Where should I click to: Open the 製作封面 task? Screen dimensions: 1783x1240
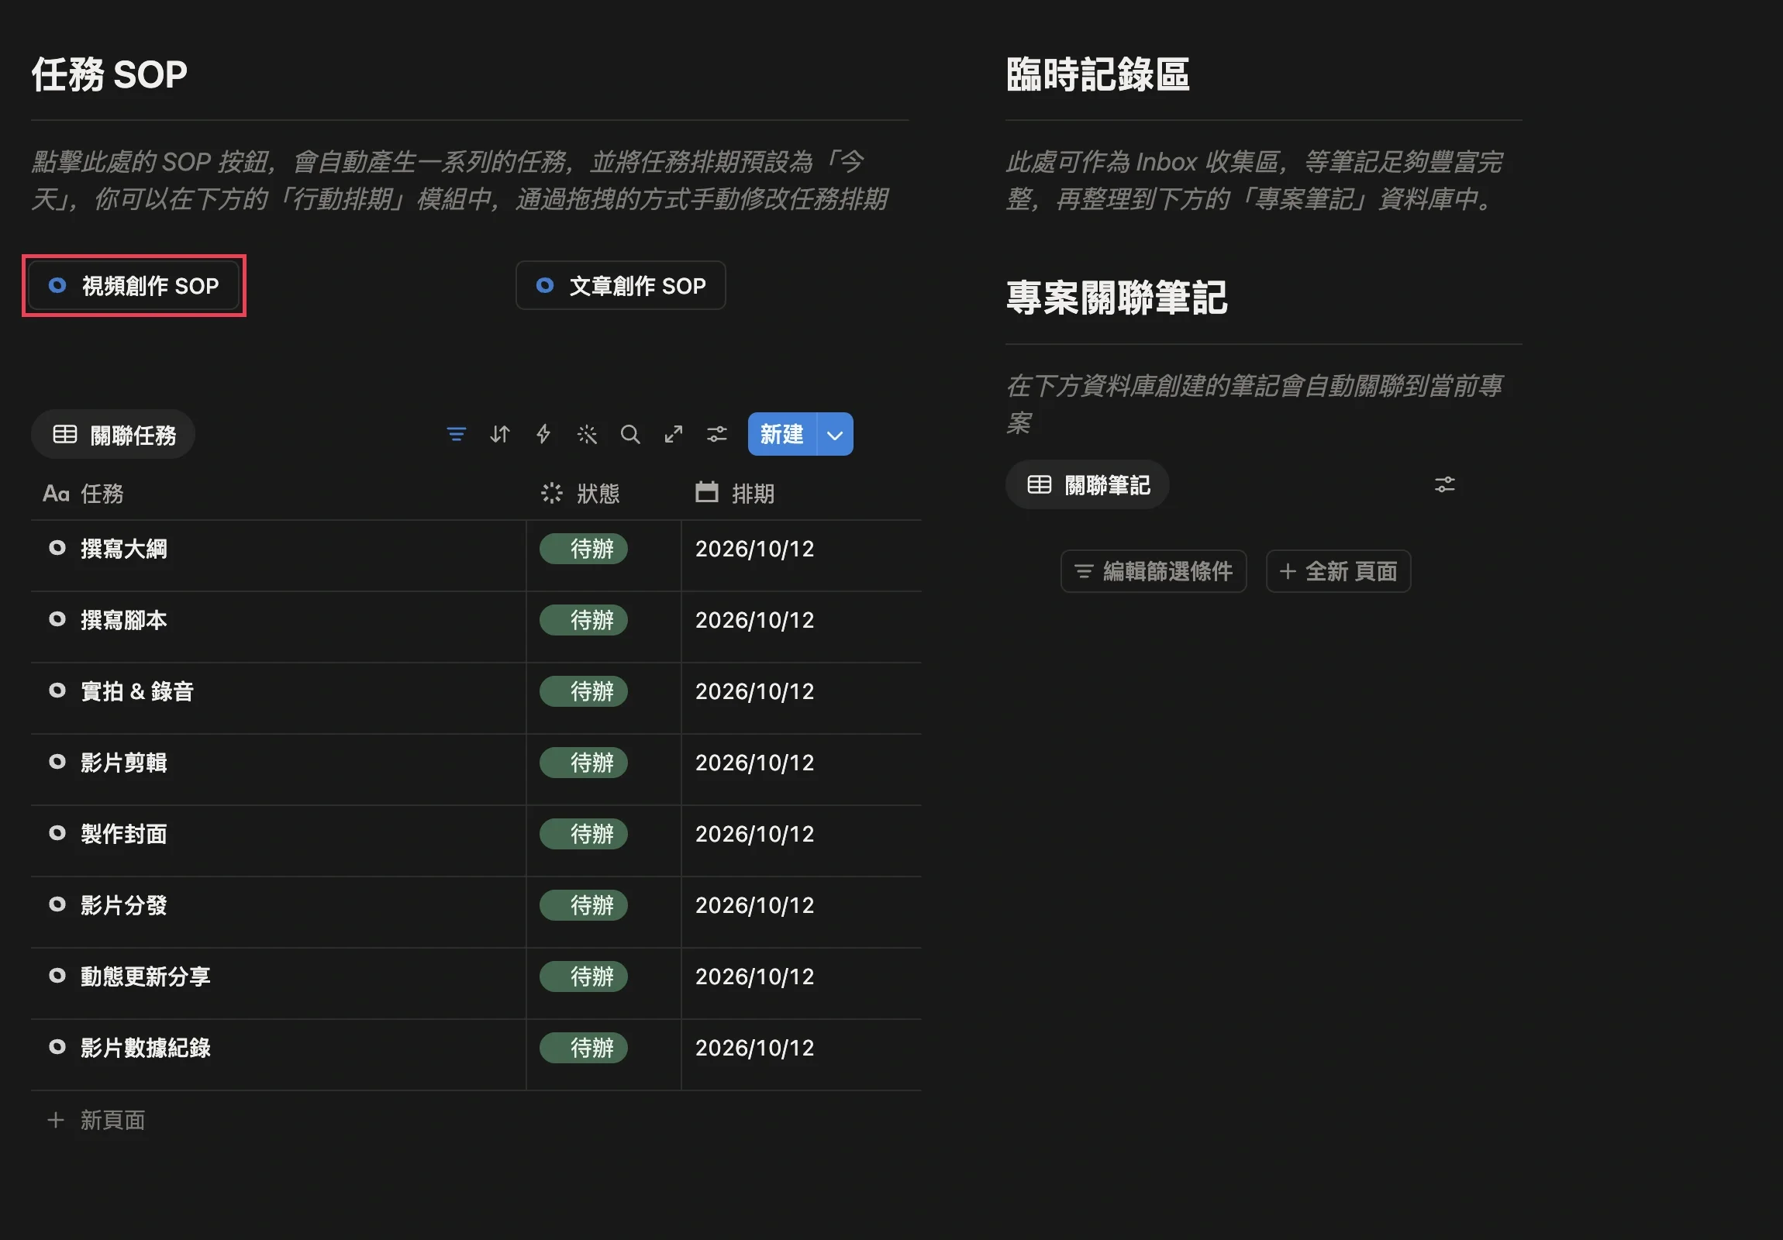123,835
